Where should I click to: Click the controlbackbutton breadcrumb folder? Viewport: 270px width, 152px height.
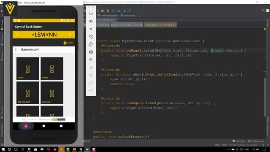point(108,16)
